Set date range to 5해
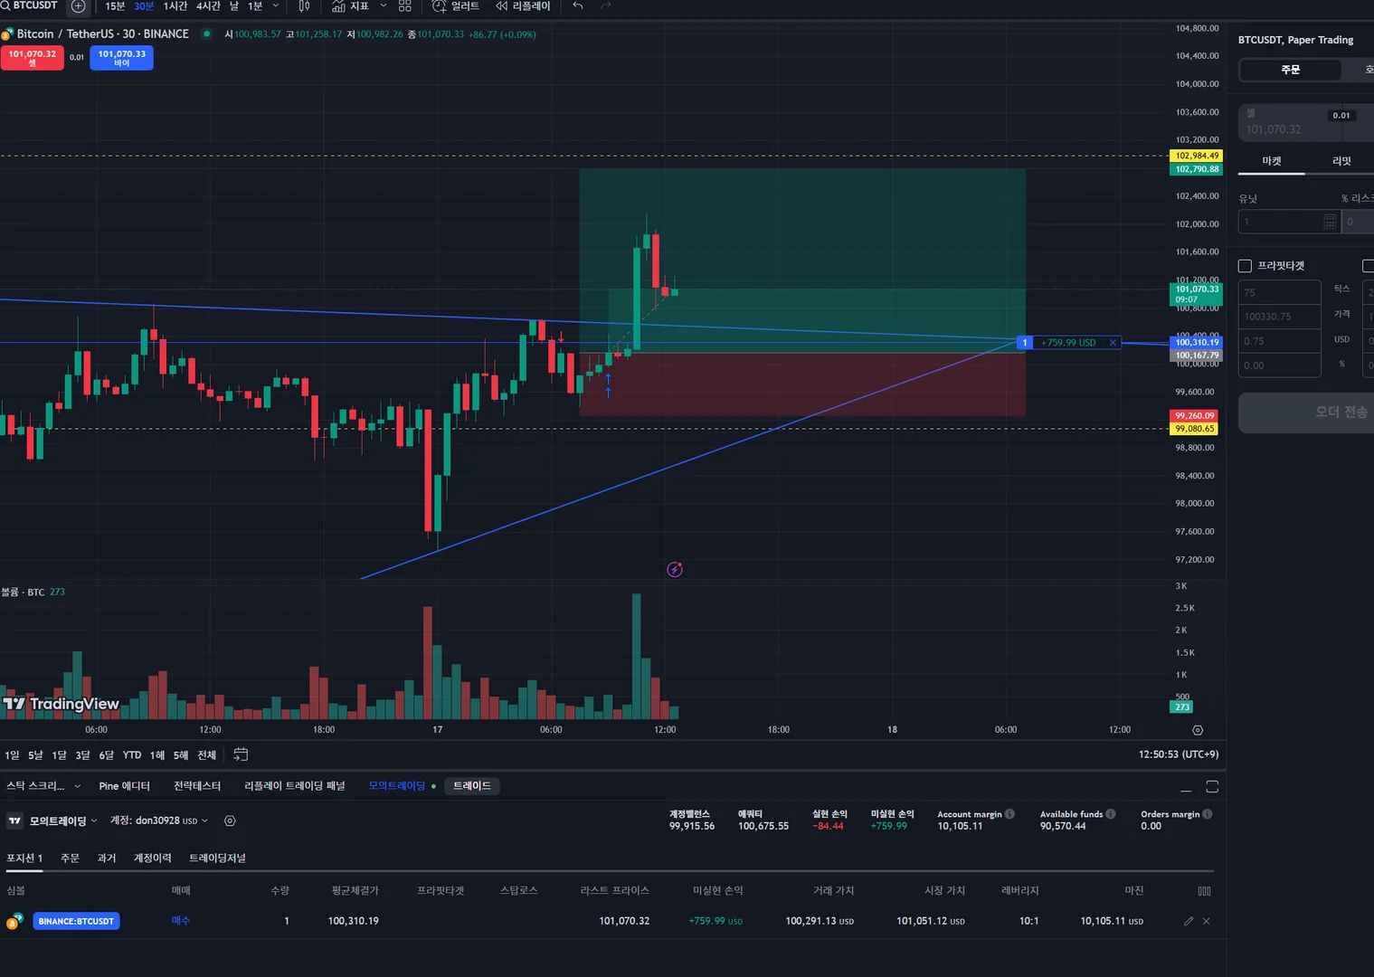 tap(181, 755)
